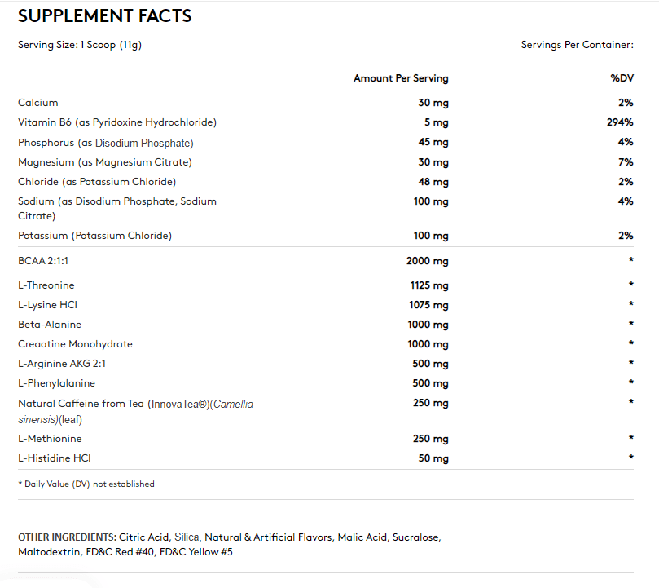
Task: Click the Servings Per Container label
Action: pyautogui.click(x=577, y=45)
